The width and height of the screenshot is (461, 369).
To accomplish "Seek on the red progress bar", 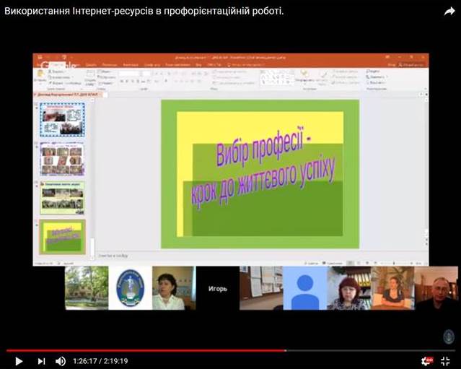I will tap(144, 350).
